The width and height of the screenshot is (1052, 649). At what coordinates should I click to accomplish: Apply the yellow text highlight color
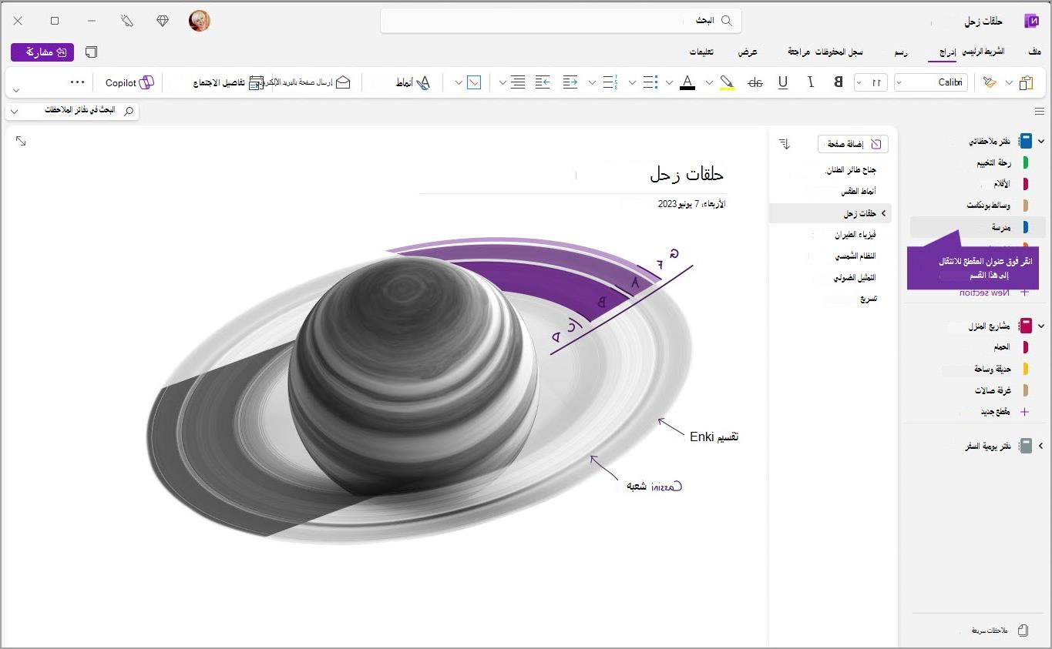point(727,82)
